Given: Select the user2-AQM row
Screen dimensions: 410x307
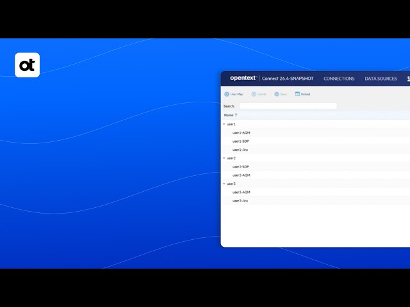Looking at the screenshot, I should (x=315, y=175).
